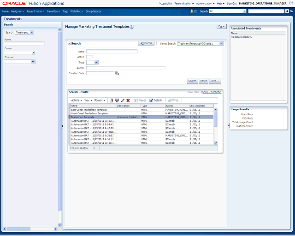Click the Author column header in results

point(177,106)
